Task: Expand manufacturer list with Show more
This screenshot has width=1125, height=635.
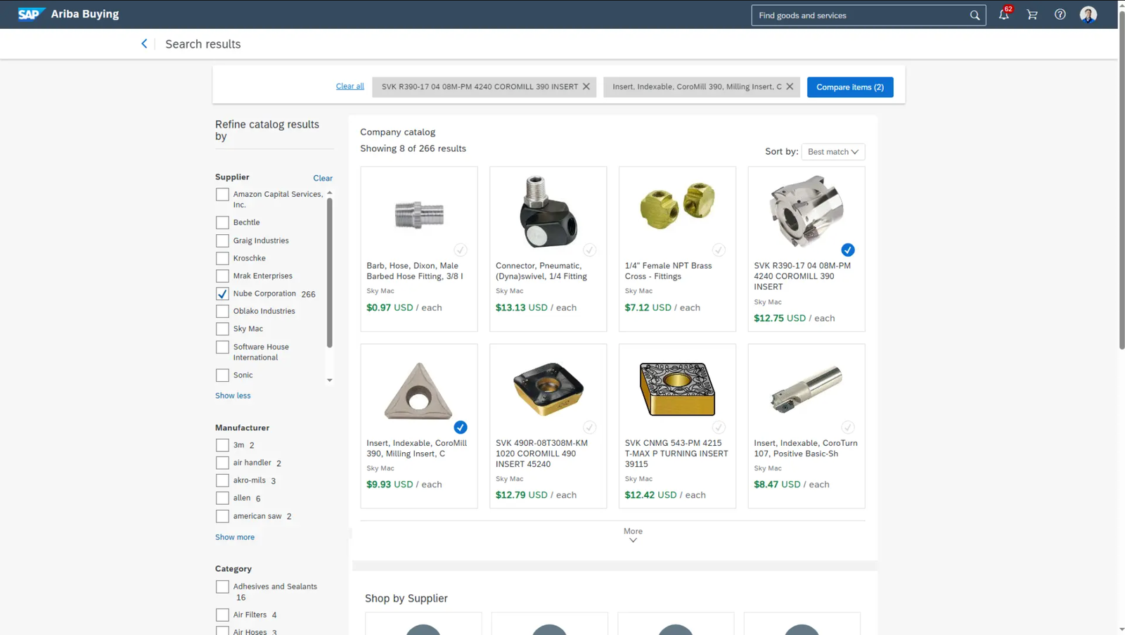Action: click(235, 537)
